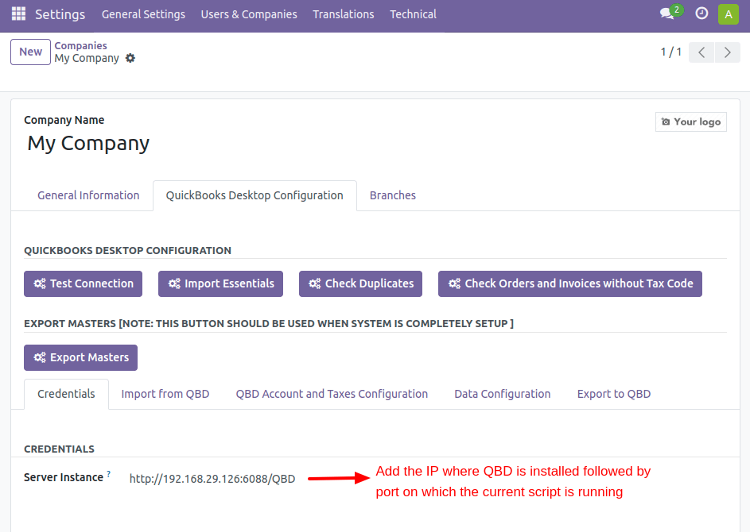This screenshot has width=750, height=532.
Task: Click the Settings app title
Action: pyautogui.click(x=60, y=14)
